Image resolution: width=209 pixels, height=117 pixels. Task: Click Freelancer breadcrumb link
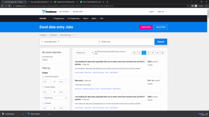(x=43, y=35)
